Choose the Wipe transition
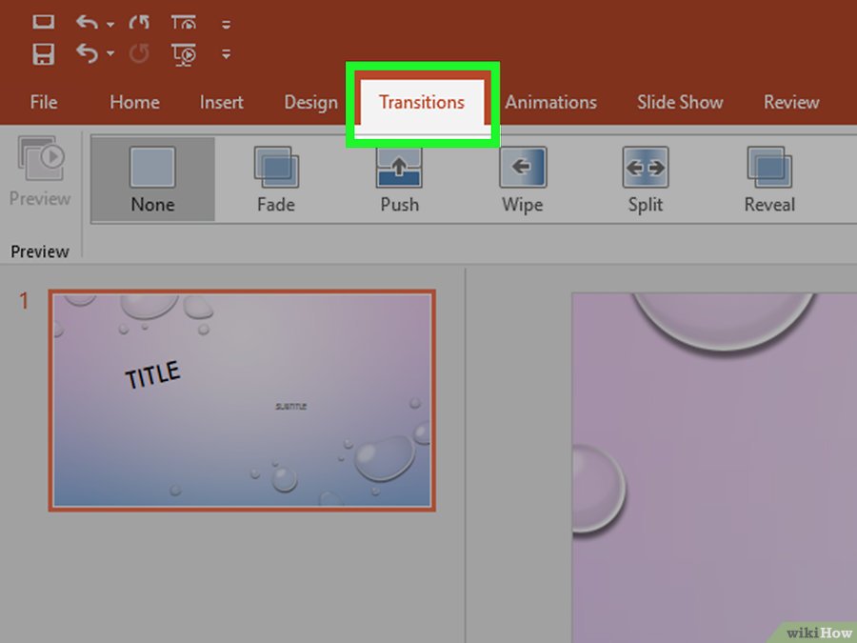The height and width of the screenshot is (643, 857). pyautogui.click(x=522, y=178)
